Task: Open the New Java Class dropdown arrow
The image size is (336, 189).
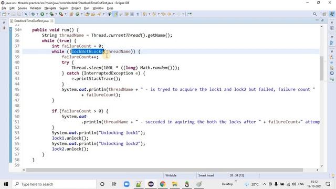Action: (82, 14)
